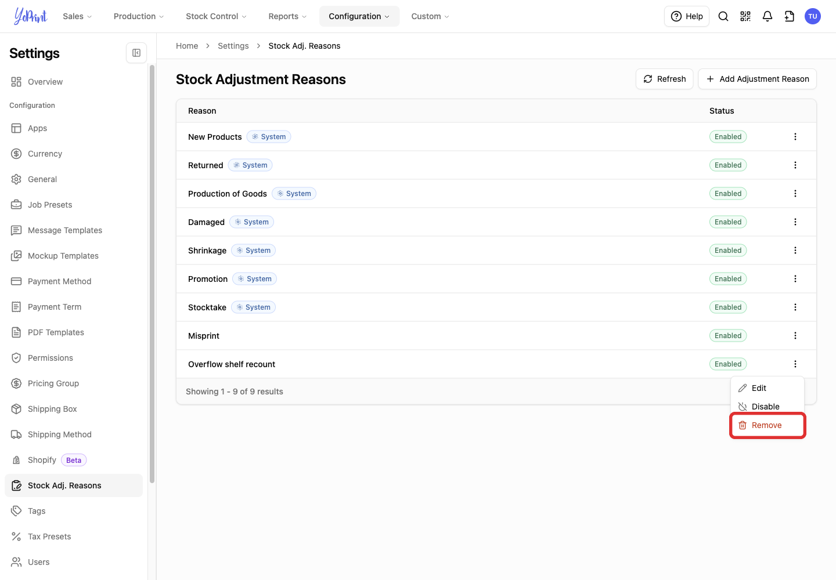Viewport: 836px width, 580px height.
Task: Open the search icon in top bar
Action: tap(723, 16)
